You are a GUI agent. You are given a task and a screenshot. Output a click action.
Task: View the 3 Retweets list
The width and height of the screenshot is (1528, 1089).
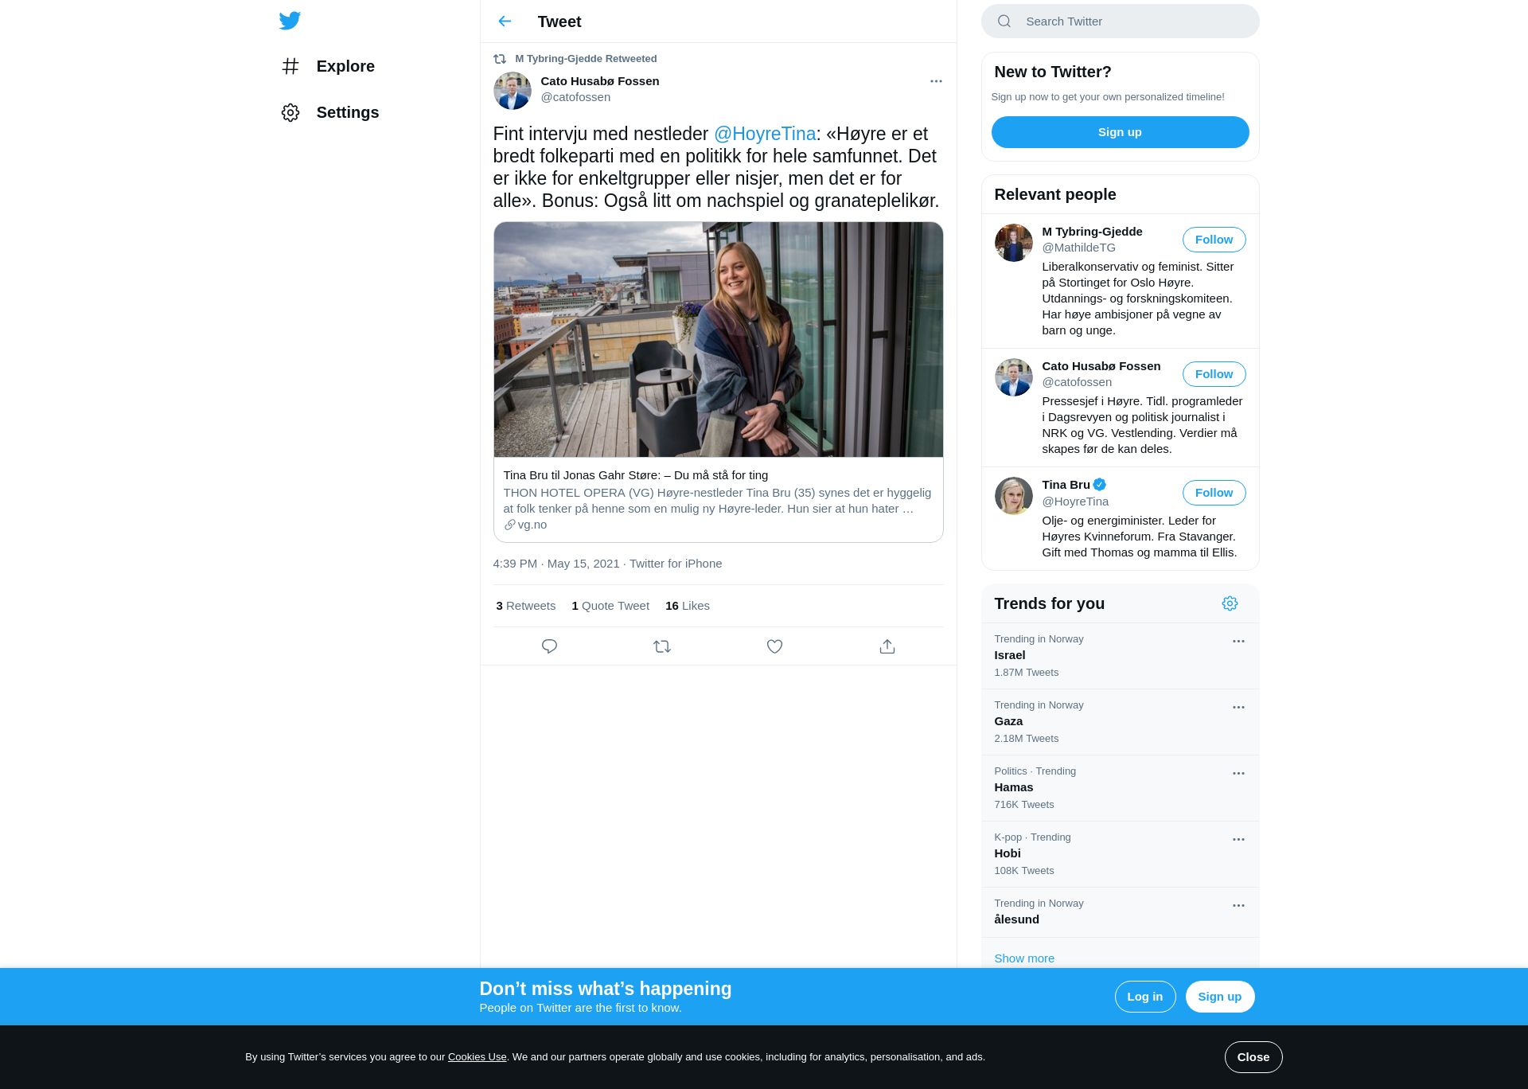[x=526, y=606]
